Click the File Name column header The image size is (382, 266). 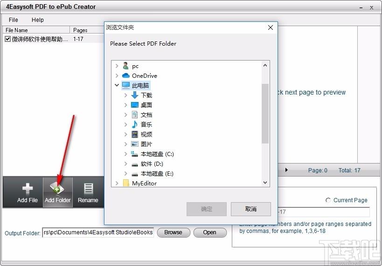[x=36, y=30]
